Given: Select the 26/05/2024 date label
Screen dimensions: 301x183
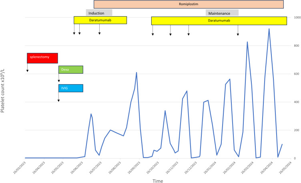Looking at the screenshot, I should [x=280, y=169].
